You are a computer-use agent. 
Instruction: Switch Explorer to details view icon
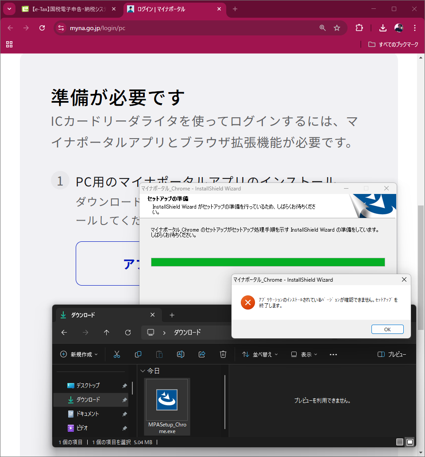400,442
